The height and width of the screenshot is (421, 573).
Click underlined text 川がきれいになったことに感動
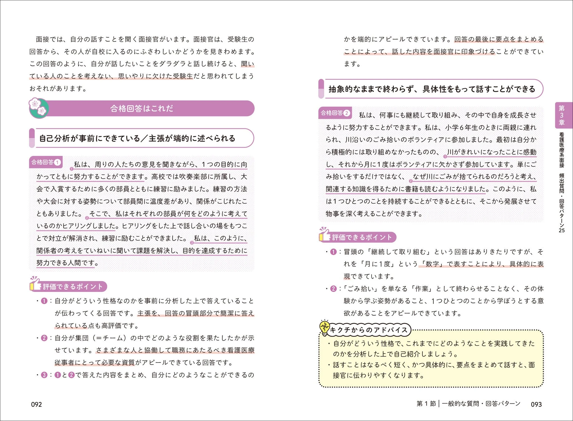(x=492, y=152)
